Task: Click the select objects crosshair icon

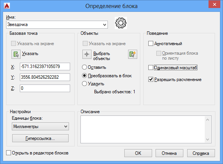Action: tap(87, 54)
